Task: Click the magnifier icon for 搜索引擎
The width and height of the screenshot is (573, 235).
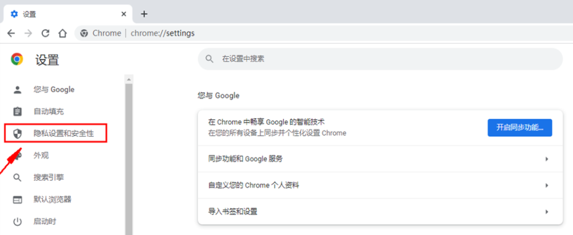Action: (18, 178)
